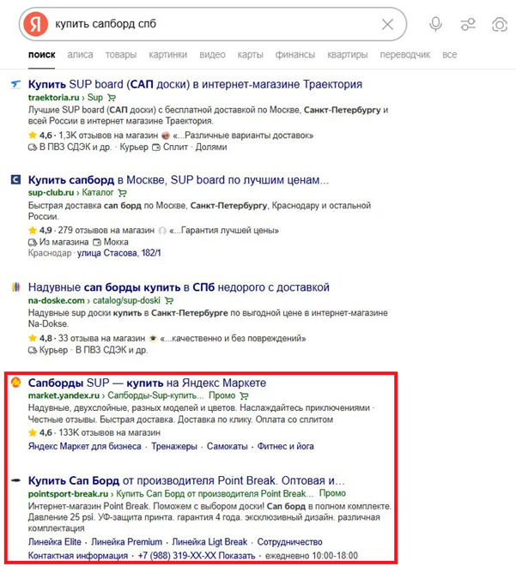The height and width of the screenshot is (567, 516).
Task: Open the 'картинки' tab
Action: click(x=168, y=55)
